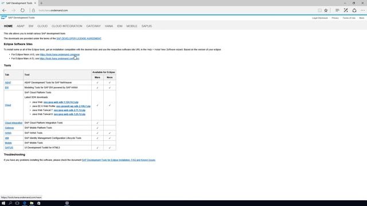Open the MOBILE tab
The height and width of the screenshot is (206, 367).
point(132,26)
